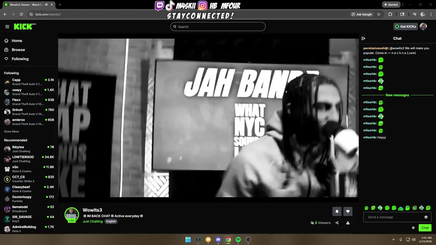Viewport: 436px width, 245px height.
Task: Insert the equalizer bars quick emote
Action: [x=401, y=208]
